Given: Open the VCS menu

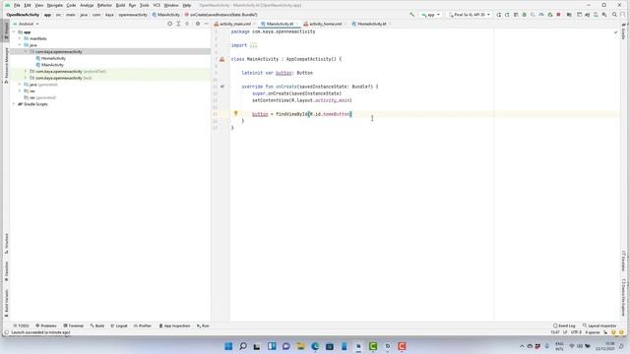Looking at the screenshot, I should 157,5.
